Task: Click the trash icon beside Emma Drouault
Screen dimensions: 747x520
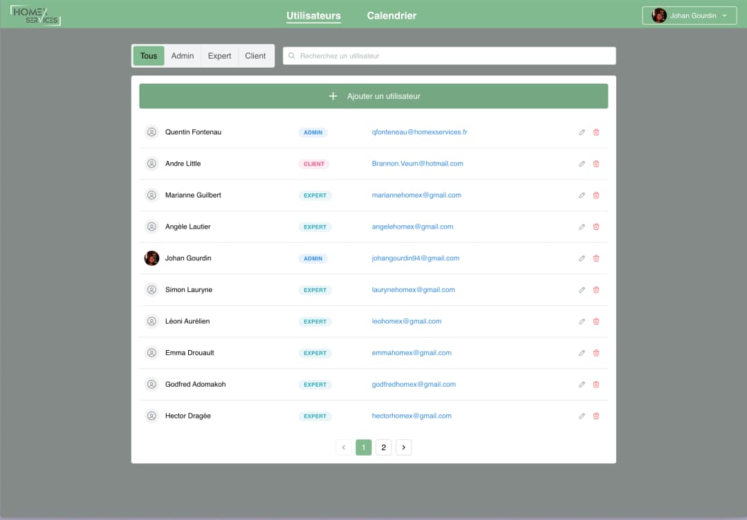Action: coord(596,353)
